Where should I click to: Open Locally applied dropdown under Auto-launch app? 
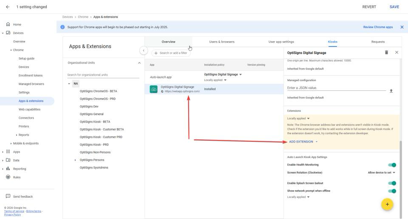(215, 80)
